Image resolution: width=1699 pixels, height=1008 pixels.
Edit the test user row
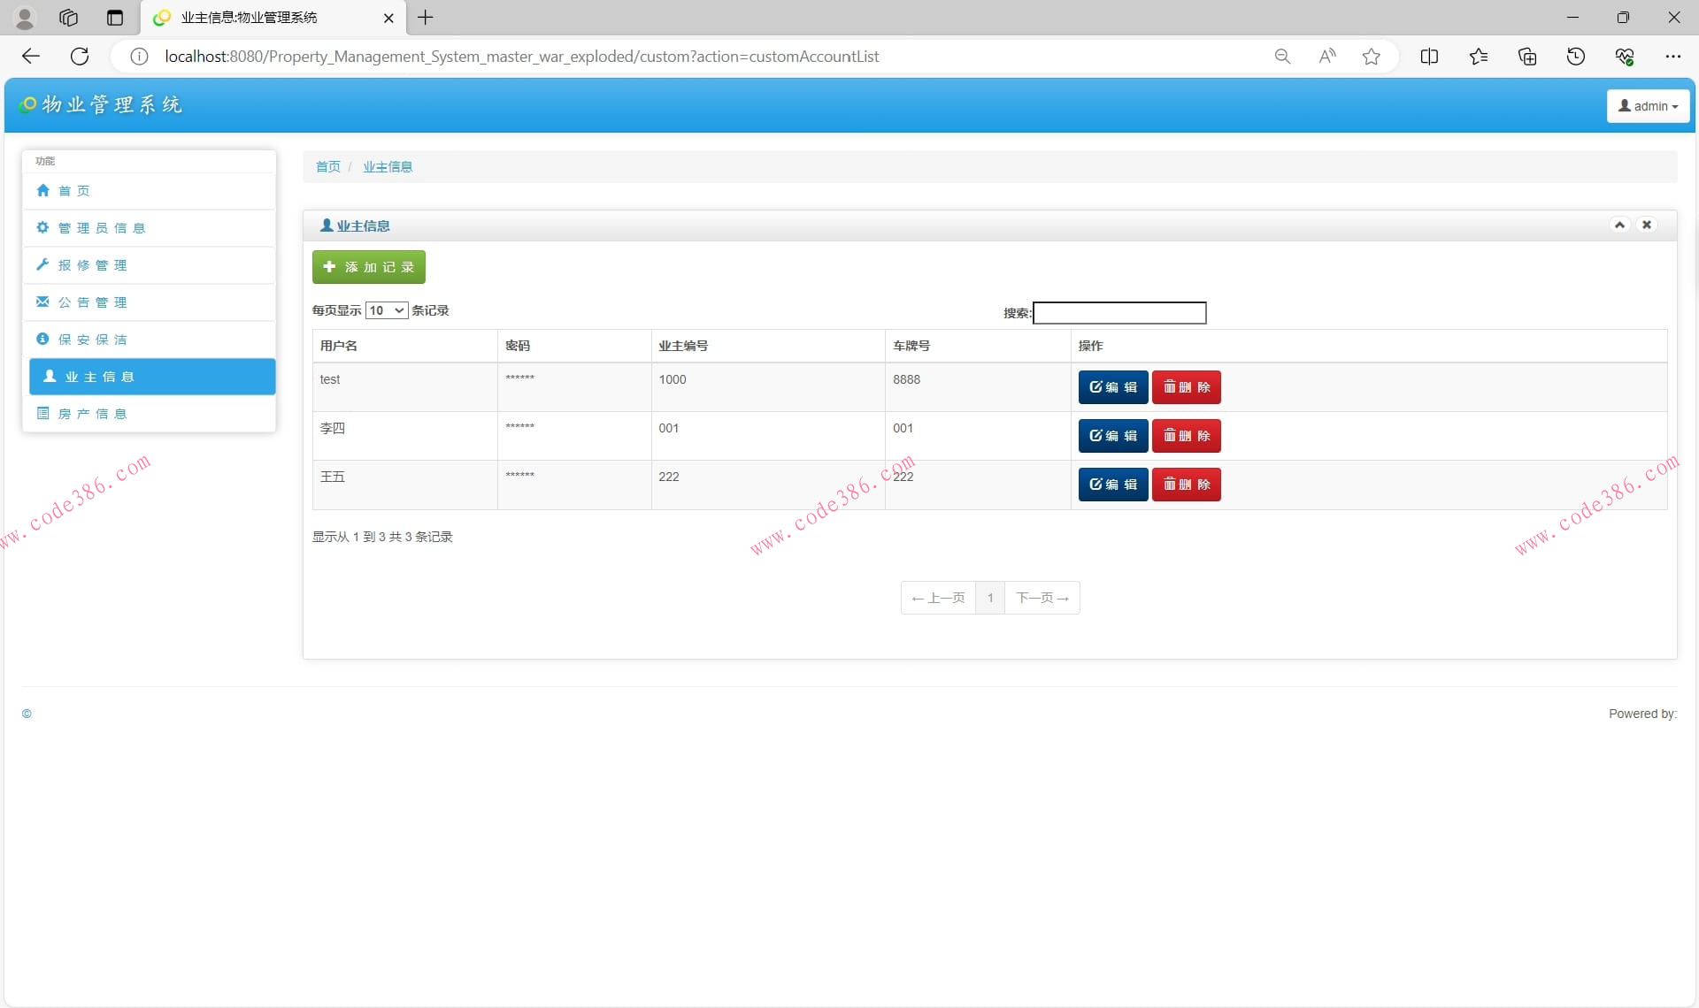tap(1112, 387)
